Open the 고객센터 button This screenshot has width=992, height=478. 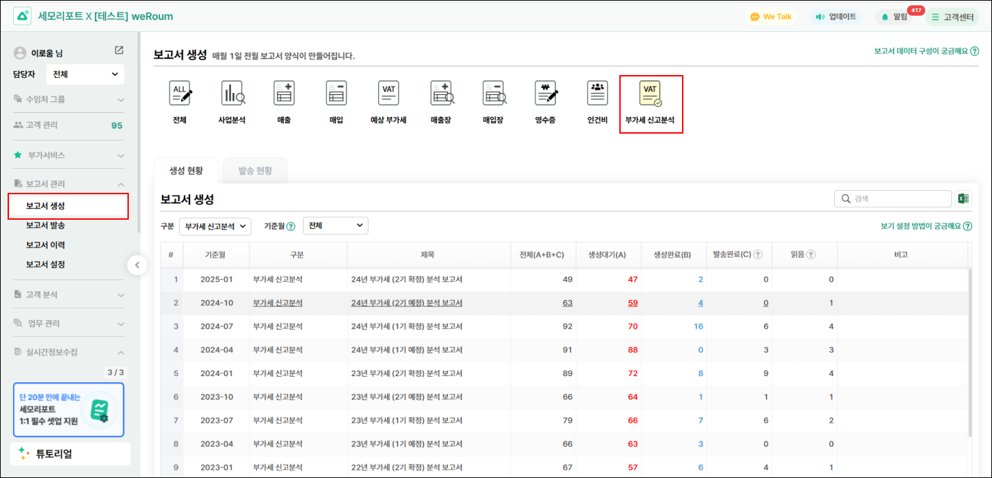click(952, 17)
